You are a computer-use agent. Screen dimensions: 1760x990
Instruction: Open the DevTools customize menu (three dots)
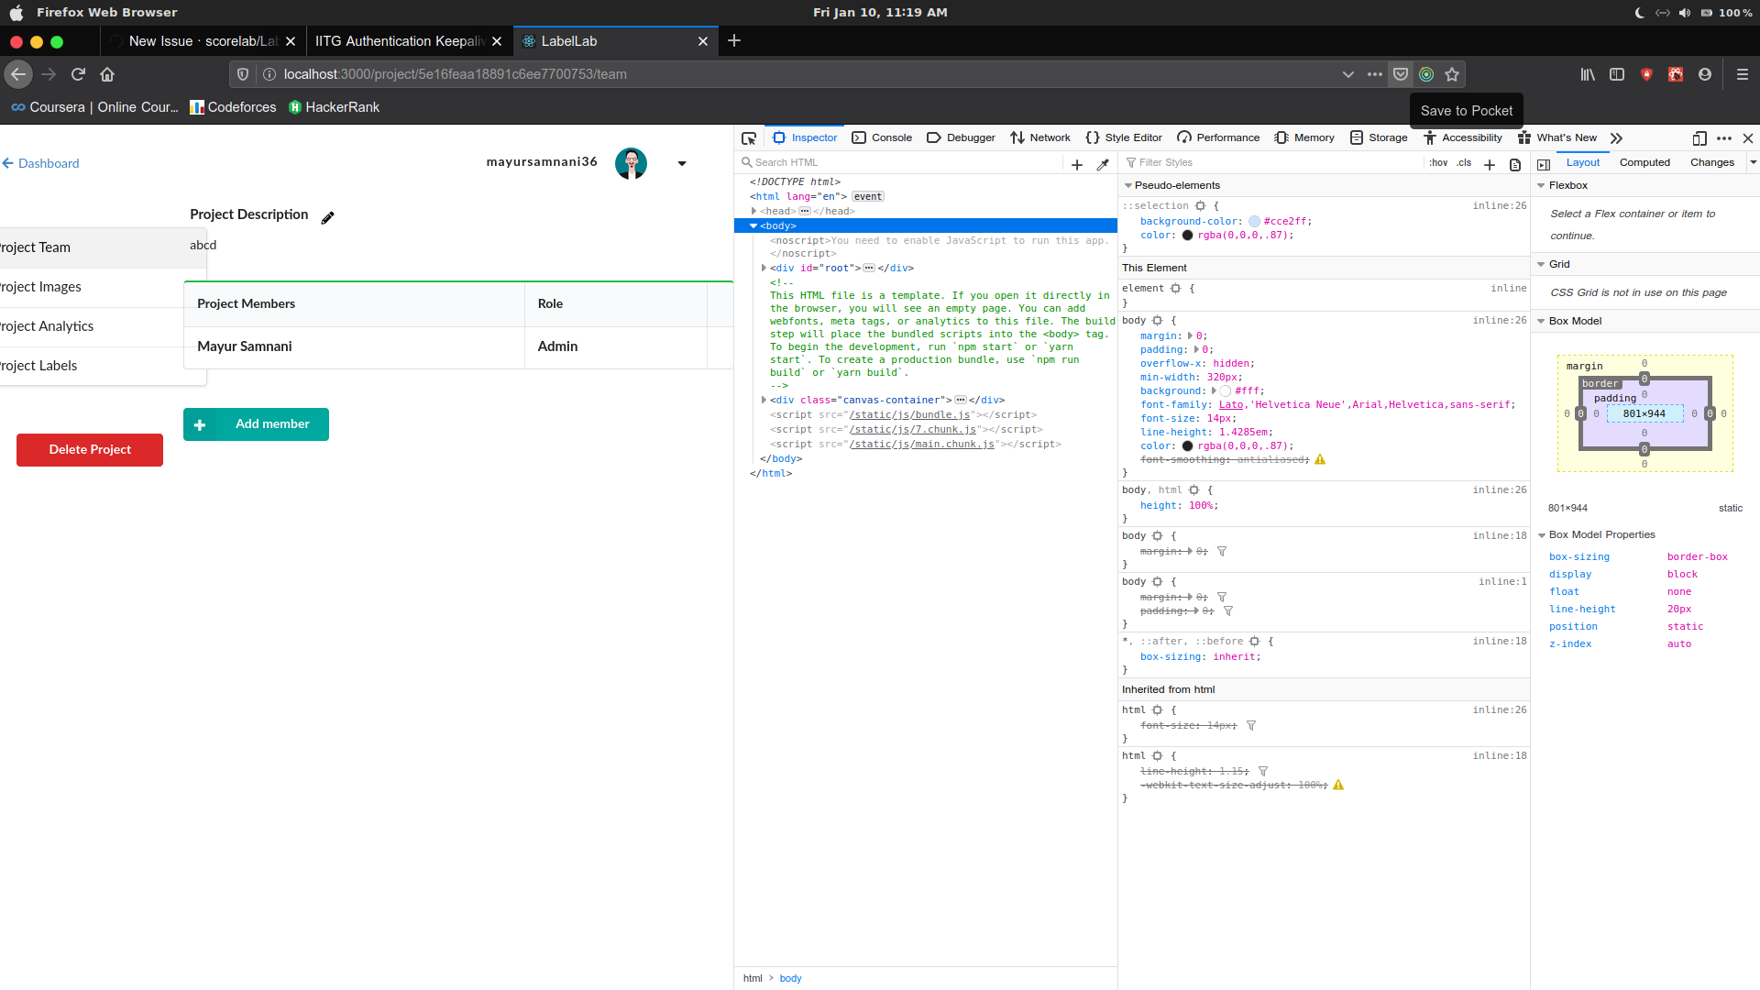(x=1724, y=138)
